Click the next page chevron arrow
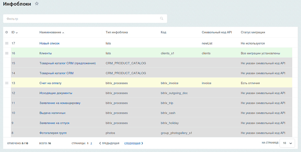This screenshot has height=152, width=301. coord(142,143)
